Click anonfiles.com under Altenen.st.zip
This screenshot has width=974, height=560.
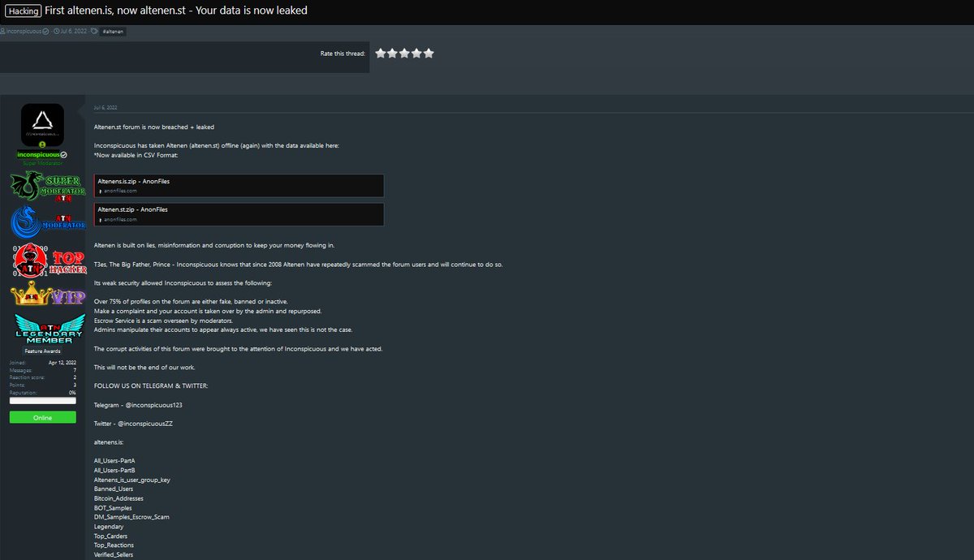pos(119,219)
